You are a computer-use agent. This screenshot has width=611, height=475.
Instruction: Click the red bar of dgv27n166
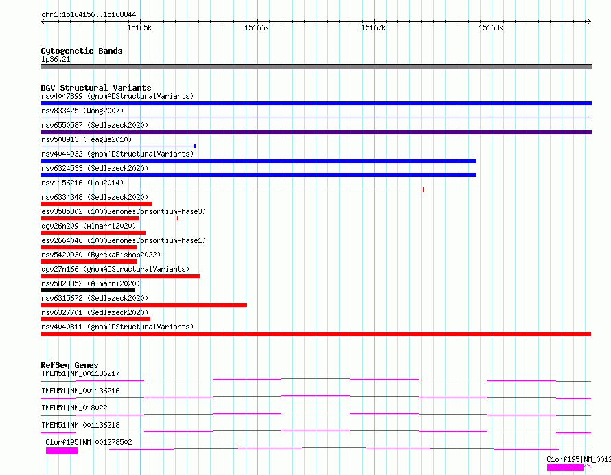pyautogui.click(x=120, y=276)
